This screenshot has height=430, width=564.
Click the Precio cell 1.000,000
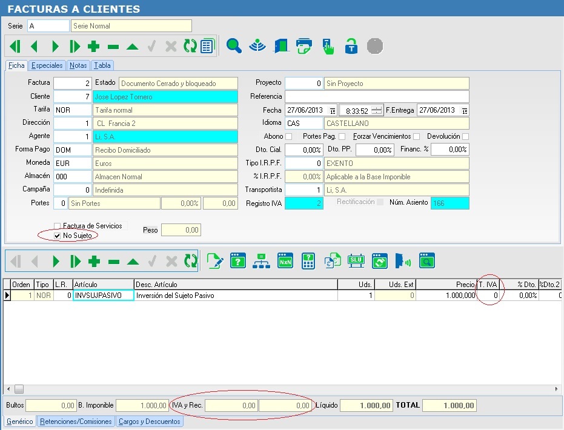tap(446, 295)
